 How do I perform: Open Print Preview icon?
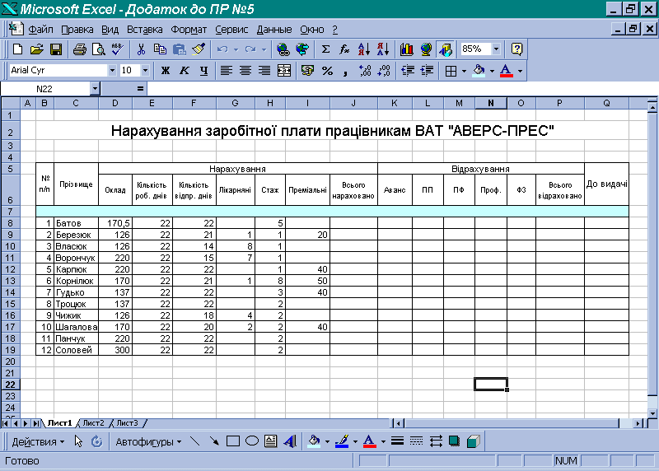98,49
